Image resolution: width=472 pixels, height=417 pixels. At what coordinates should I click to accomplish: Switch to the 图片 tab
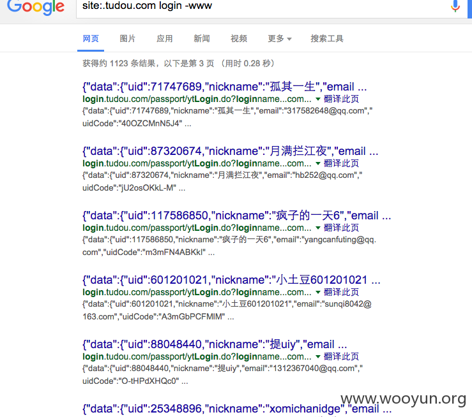[127, 38]
